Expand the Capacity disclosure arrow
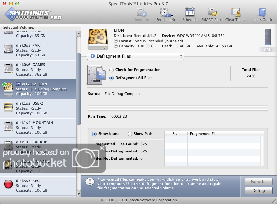Screen dimensions: 277x204 tap(116, 46)
